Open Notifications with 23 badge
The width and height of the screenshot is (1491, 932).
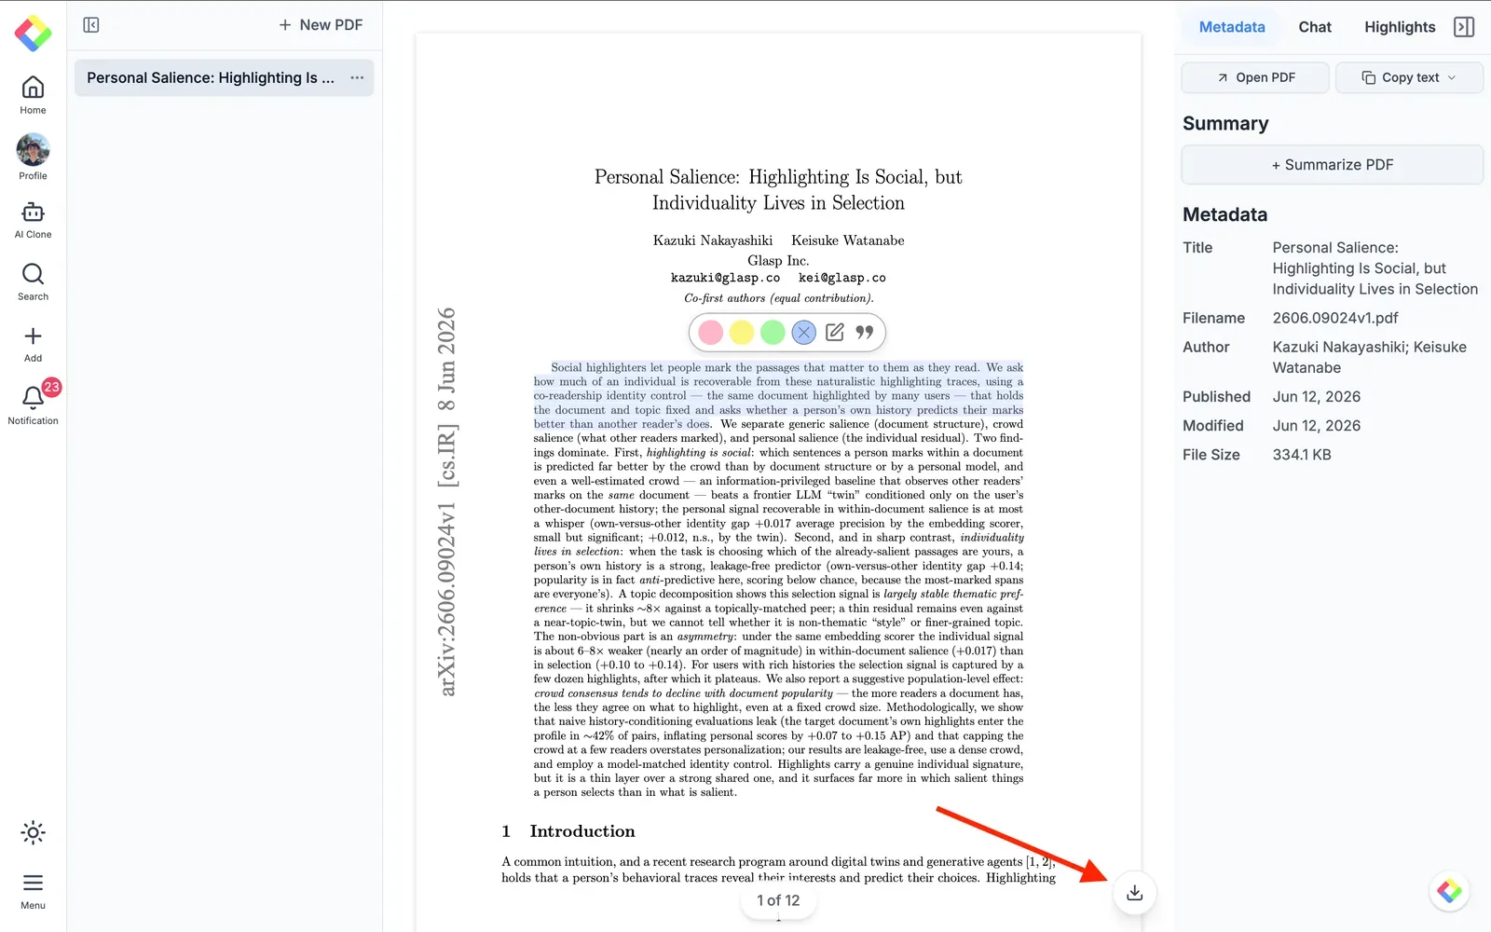pyautogui.click(x=33, y=404)
